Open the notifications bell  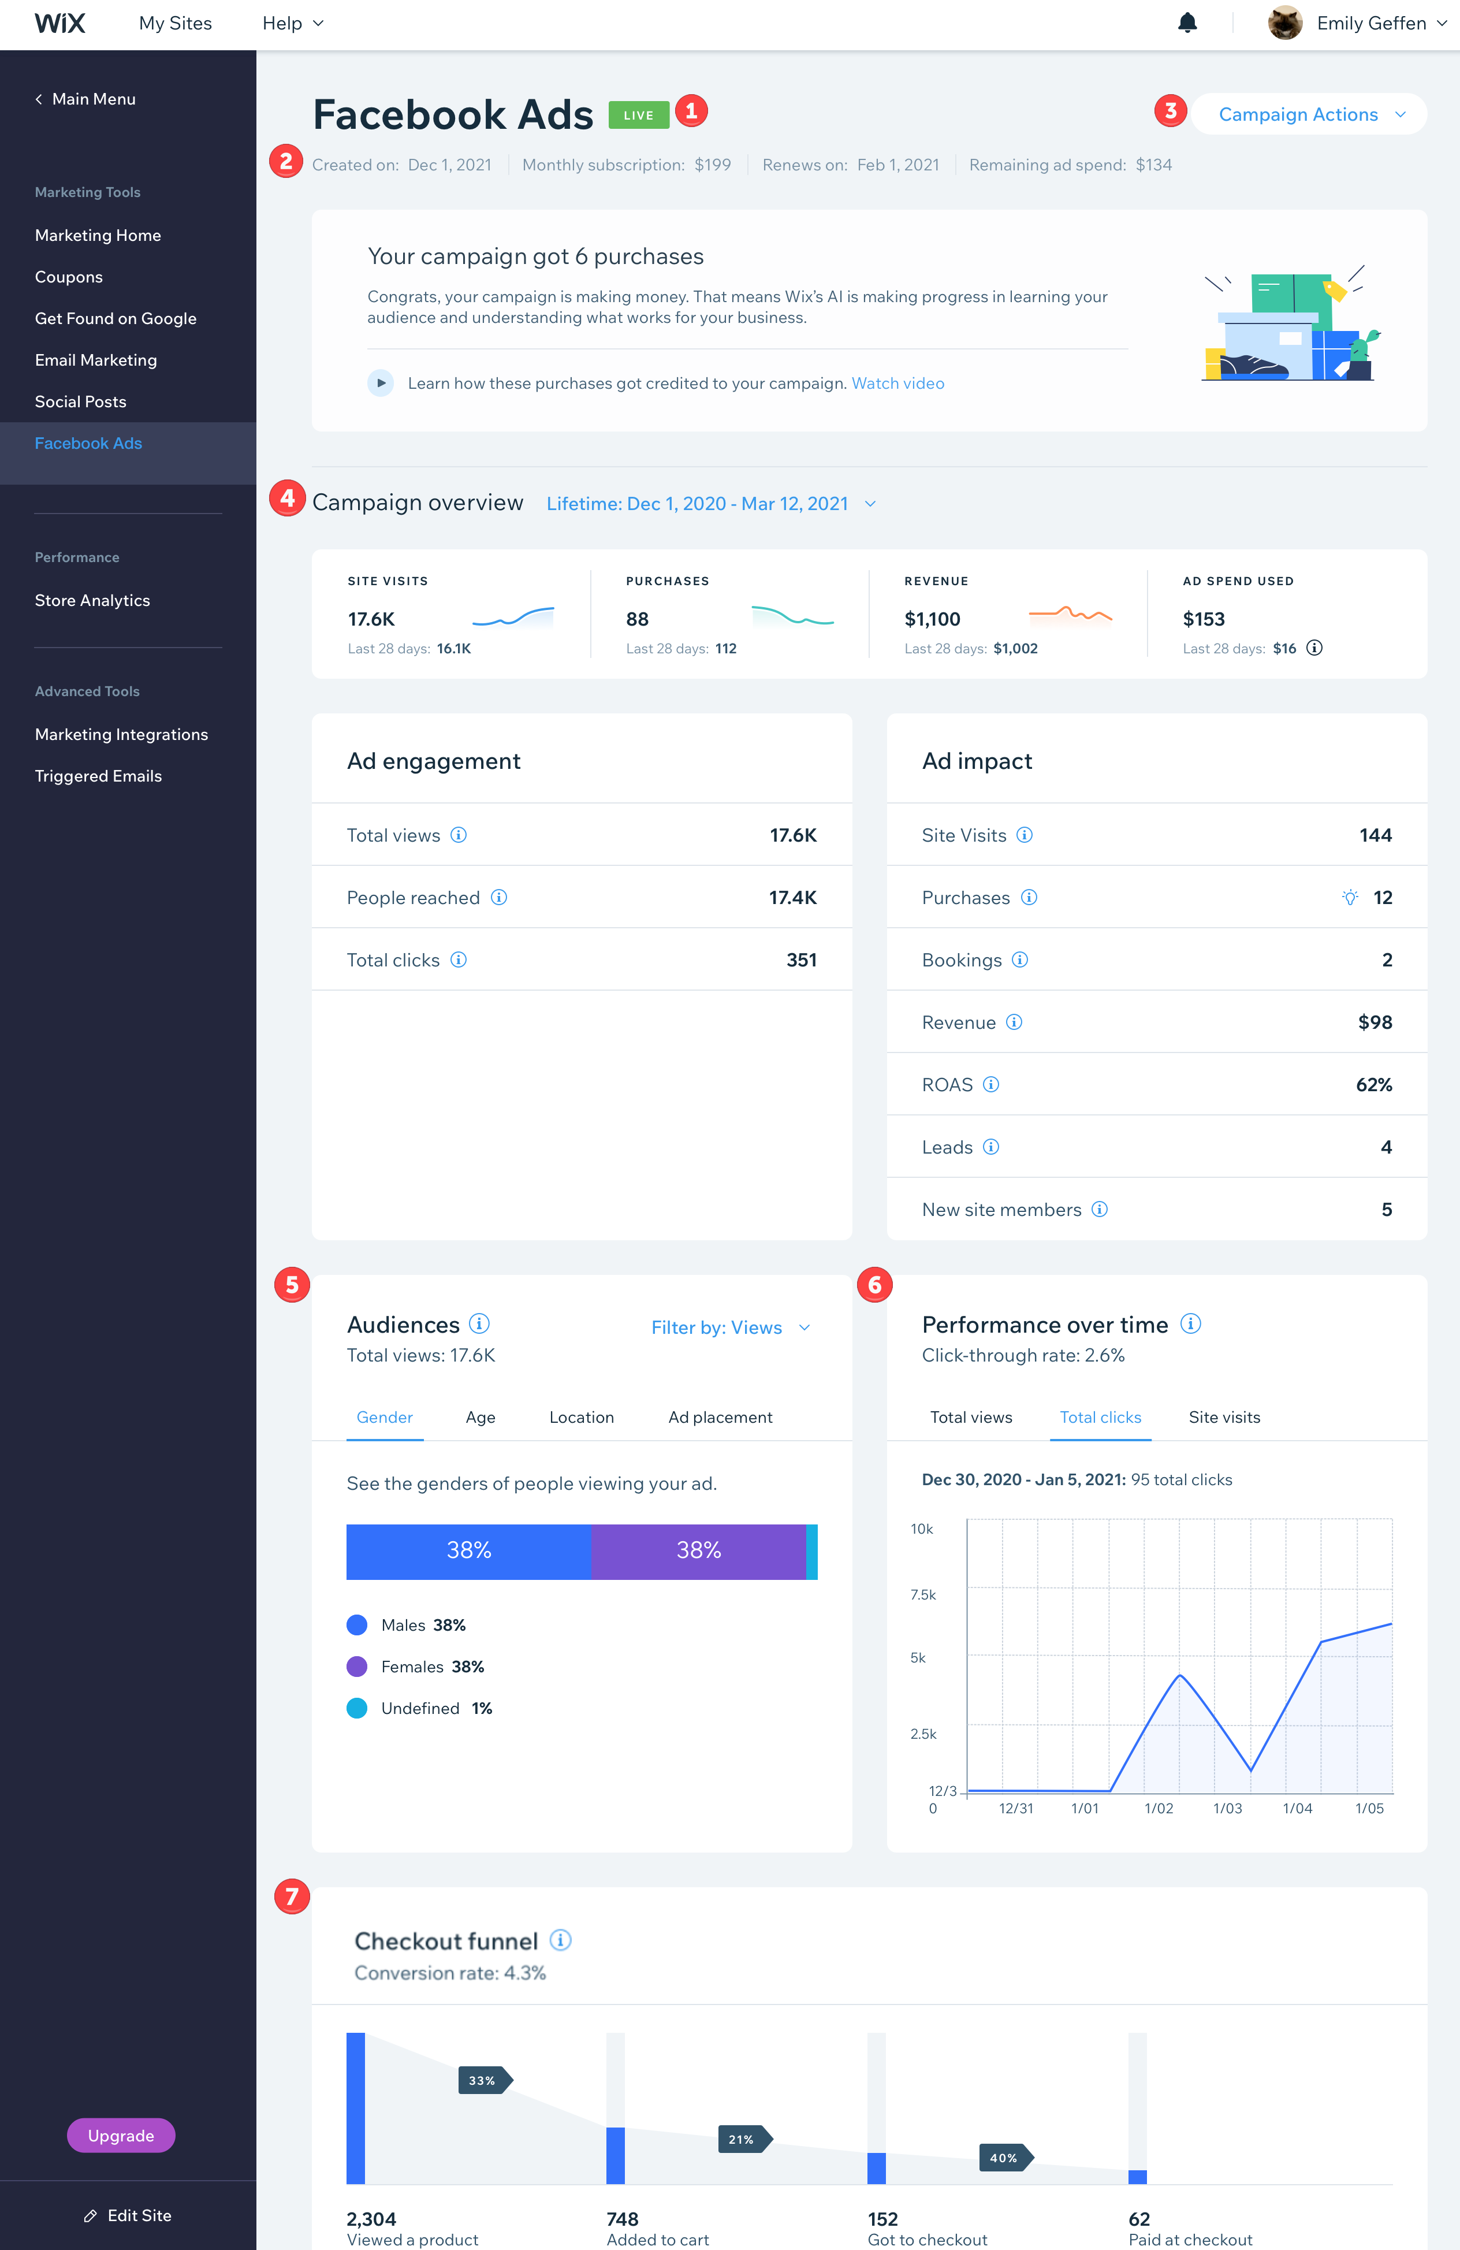(x=1188, y=23)
